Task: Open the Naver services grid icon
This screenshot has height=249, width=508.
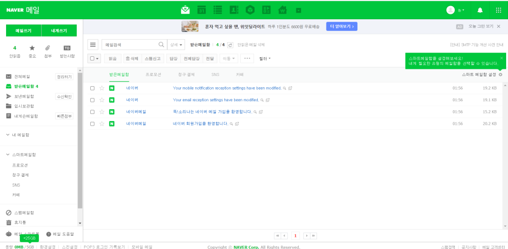Action: [499, 10]
